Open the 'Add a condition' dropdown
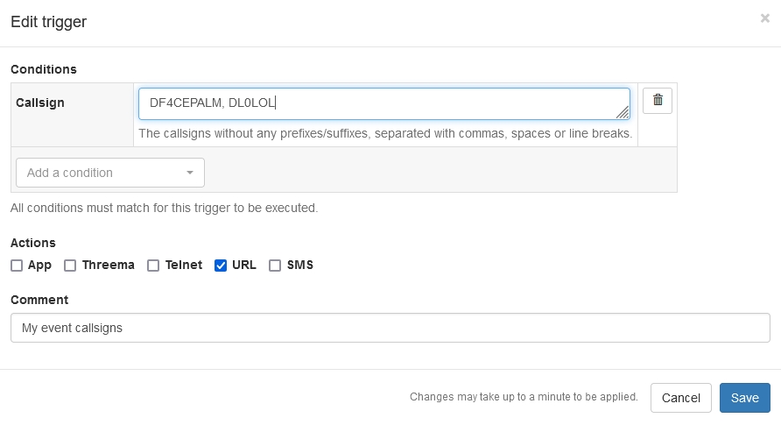This screenshot has width=781, height=425. (x=110, y=173)
